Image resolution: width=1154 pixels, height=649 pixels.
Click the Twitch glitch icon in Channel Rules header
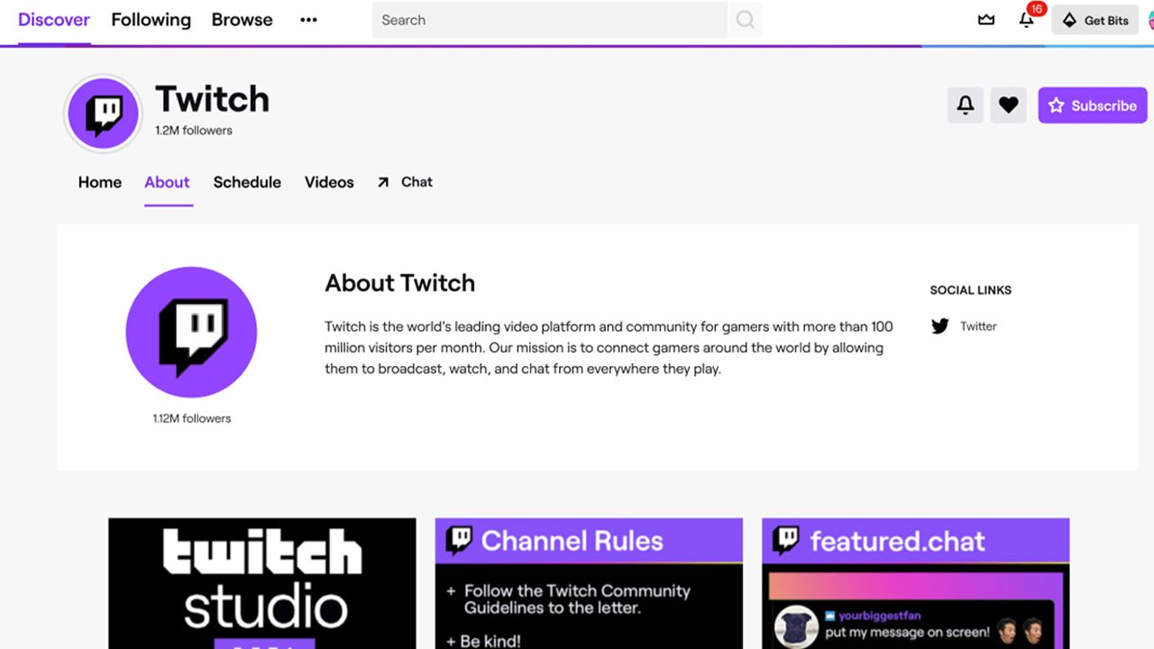[459, 540]
